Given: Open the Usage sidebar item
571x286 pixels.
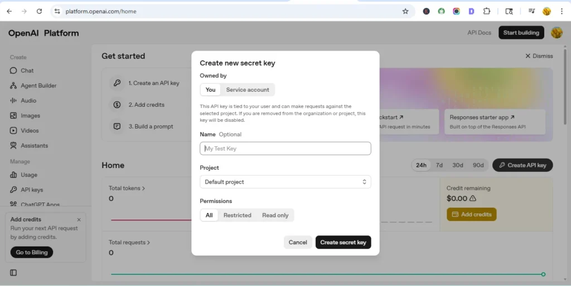Looking at the screenshot, I should click(x=24, y=175).
